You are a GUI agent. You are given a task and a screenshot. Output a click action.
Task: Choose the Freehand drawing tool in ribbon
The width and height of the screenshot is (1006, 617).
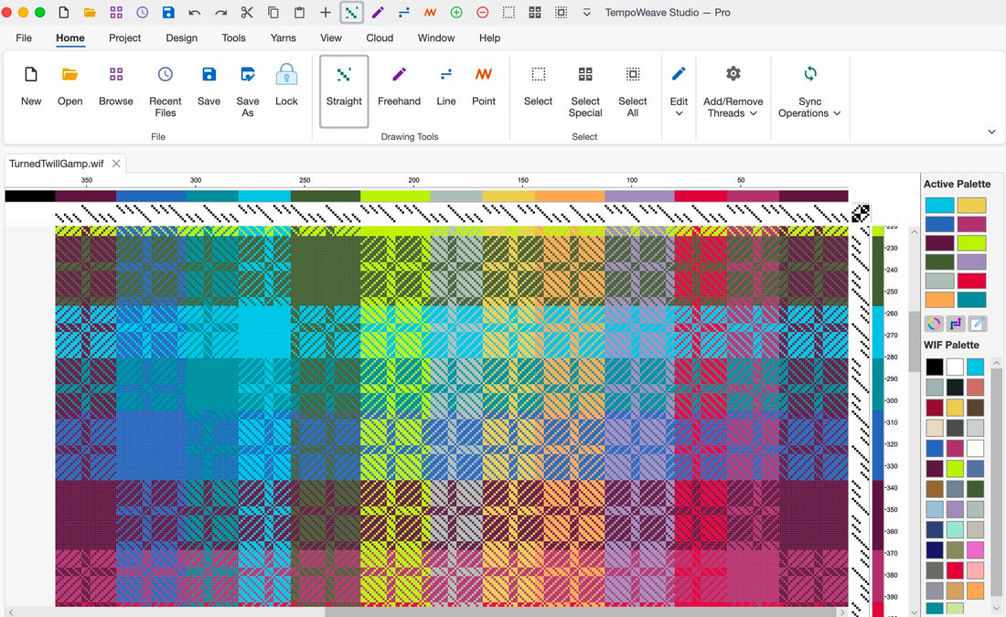(x=399, y=87)
